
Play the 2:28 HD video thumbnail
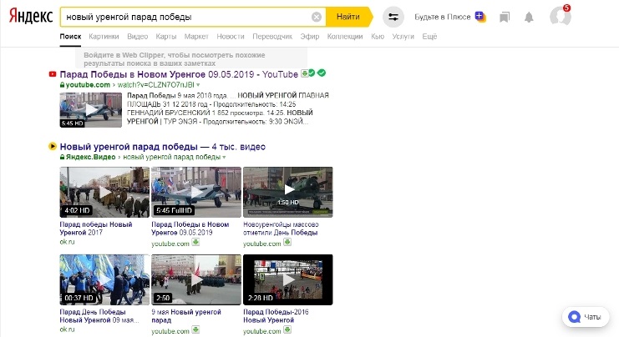288,279
